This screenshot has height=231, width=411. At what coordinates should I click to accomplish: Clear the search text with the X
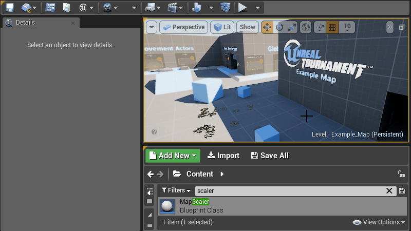(389, 191)
